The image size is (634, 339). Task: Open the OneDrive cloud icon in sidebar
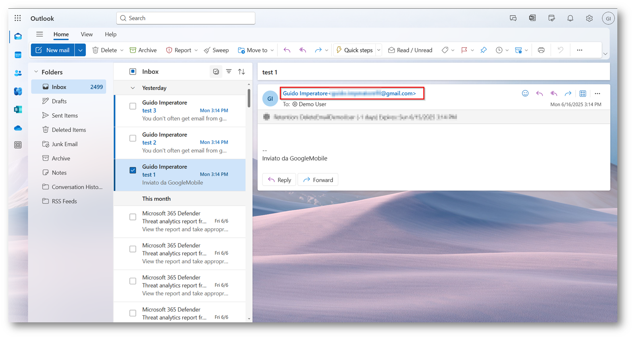tap(18, 128)
